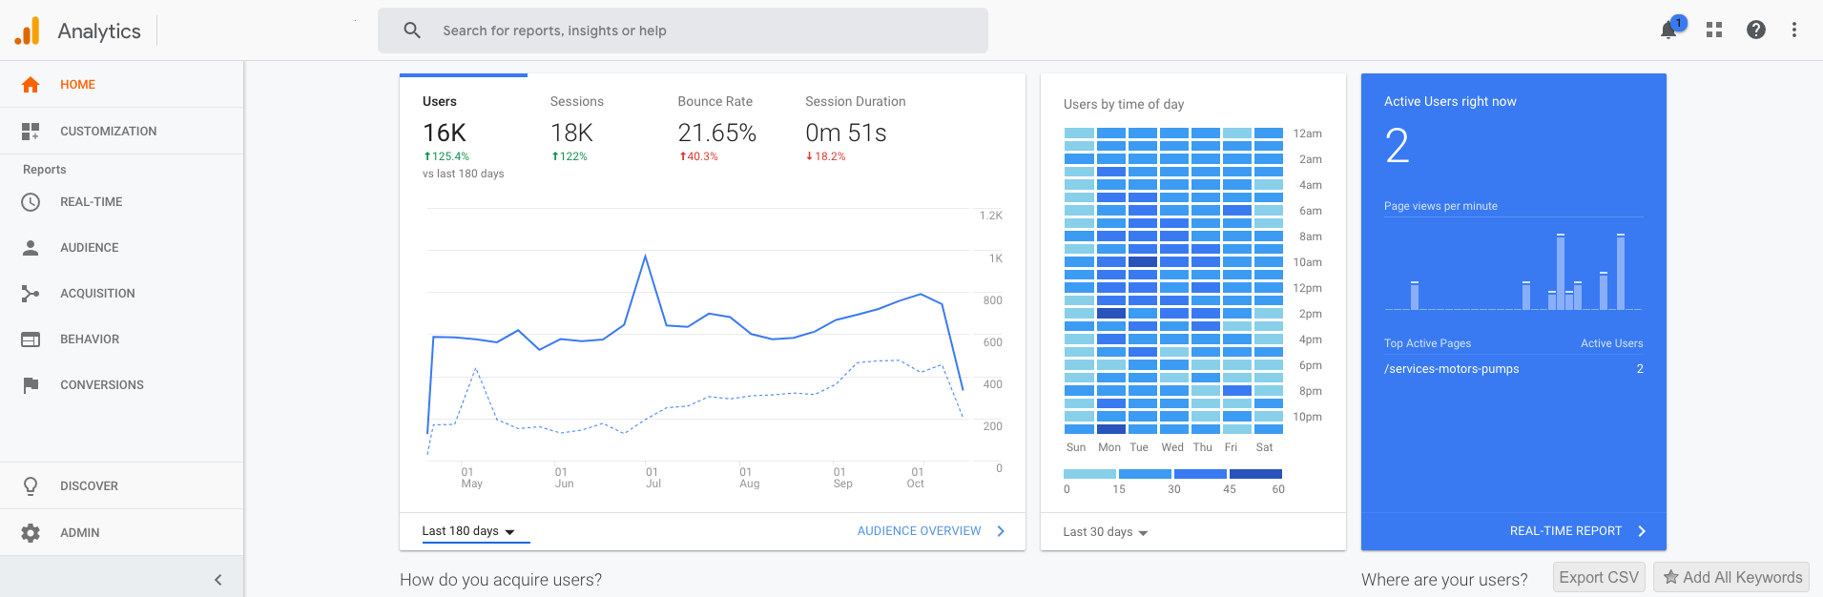This screenshot has width=1823, height=597.
Task: Click the Discover lightbulb icon
Action: point(31,486)
